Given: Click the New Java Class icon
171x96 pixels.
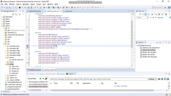Looking at the screenshot, I should pos(67,7).
